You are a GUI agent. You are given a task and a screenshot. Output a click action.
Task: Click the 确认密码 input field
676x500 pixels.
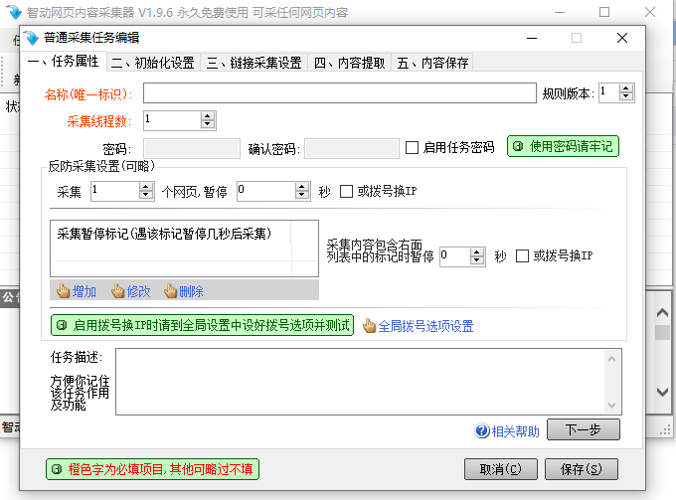click(x=352, y=149)
